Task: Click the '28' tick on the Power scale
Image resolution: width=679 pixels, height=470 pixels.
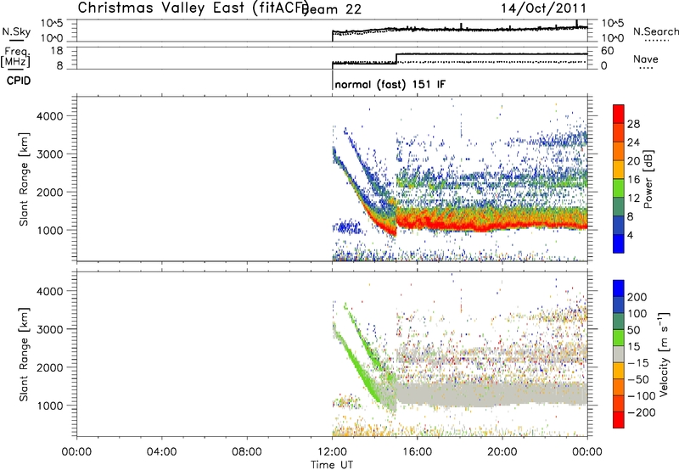Action: tap(633, 124)
